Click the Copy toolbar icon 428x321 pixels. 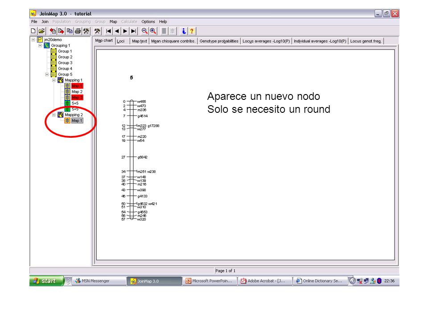point(70,31)
